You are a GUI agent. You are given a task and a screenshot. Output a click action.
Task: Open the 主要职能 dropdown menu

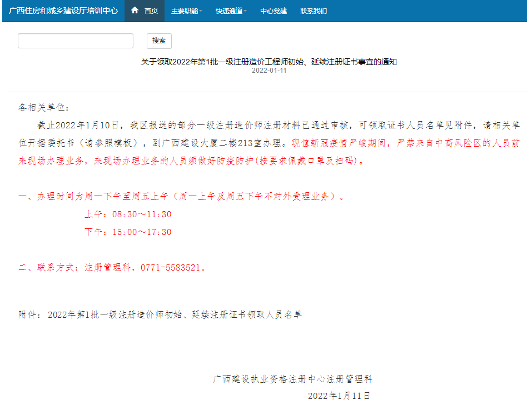tap(186, 10)
